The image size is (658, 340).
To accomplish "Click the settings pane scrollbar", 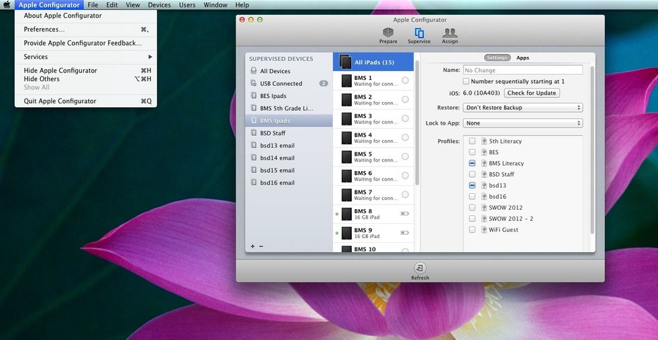I will 592,150.
